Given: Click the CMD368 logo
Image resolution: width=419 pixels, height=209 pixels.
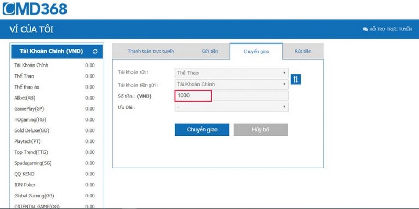Looking at the screenshot, I should click(x=35, y=8).
